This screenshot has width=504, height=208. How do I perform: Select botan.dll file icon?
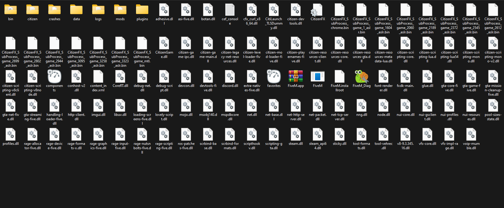point(208,10)
